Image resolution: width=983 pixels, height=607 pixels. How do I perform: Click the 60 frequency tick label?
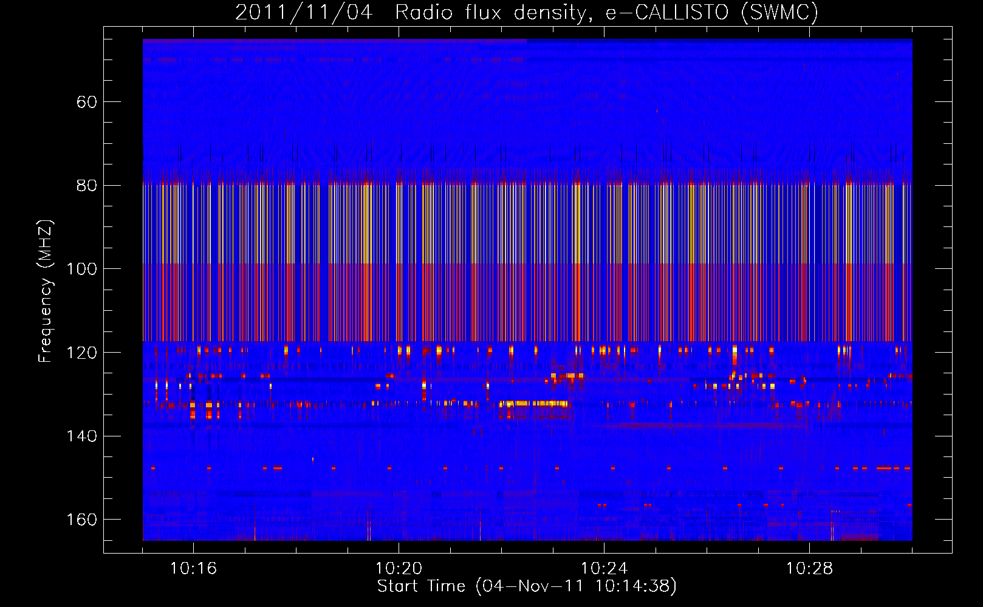click(87, 102)
